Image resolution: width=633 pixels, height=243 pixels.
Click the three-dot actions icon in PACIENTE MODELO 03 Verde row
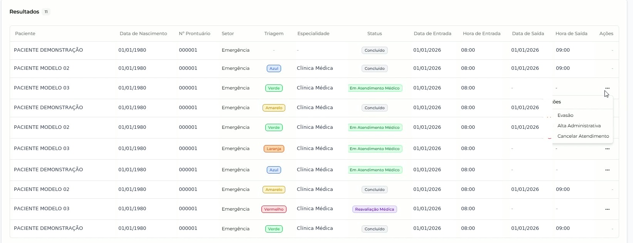[x=607, y=88]
